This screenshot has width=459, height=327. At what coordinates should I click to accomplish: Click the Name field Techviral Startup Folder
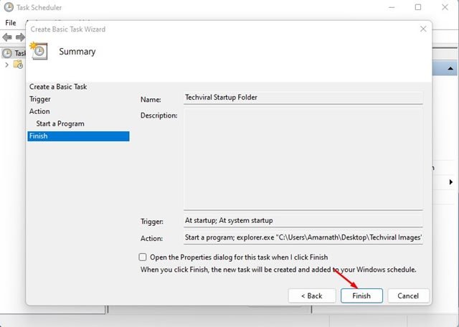[x=303, y=98]
